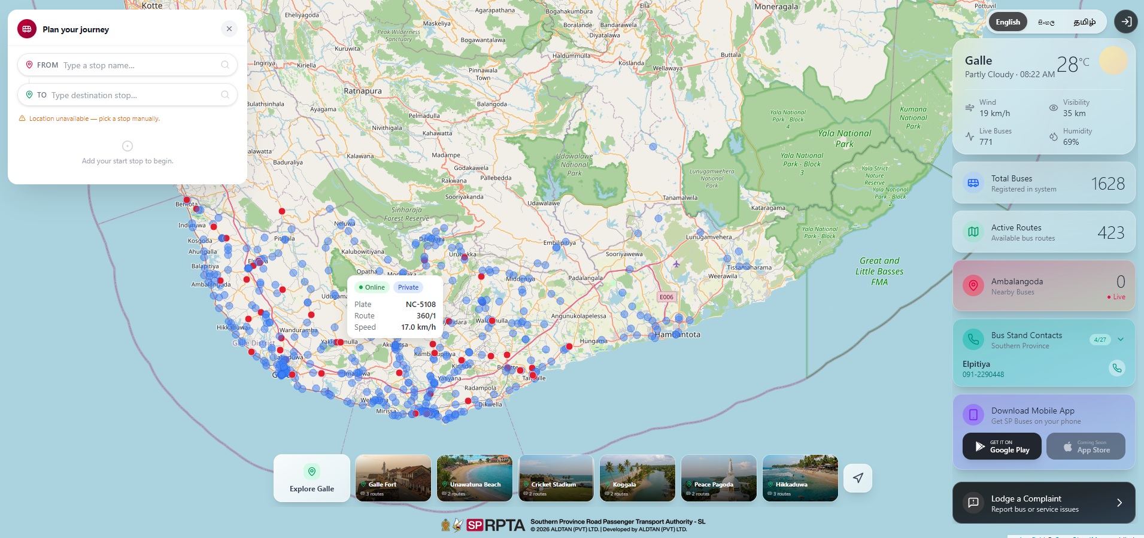Click the locate-me navigation arrow button
Screen dimensions: 1144x538
858,478
